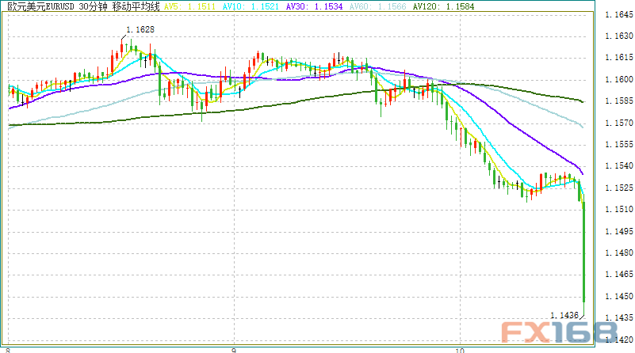Click the 1.1525 price axis label

619,188
